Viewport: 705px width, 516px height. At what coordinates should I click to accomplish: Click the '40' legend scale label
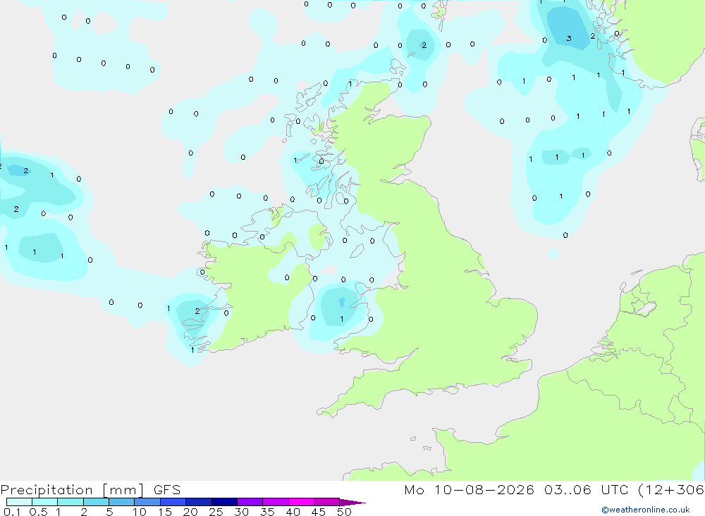coord(293,512)
